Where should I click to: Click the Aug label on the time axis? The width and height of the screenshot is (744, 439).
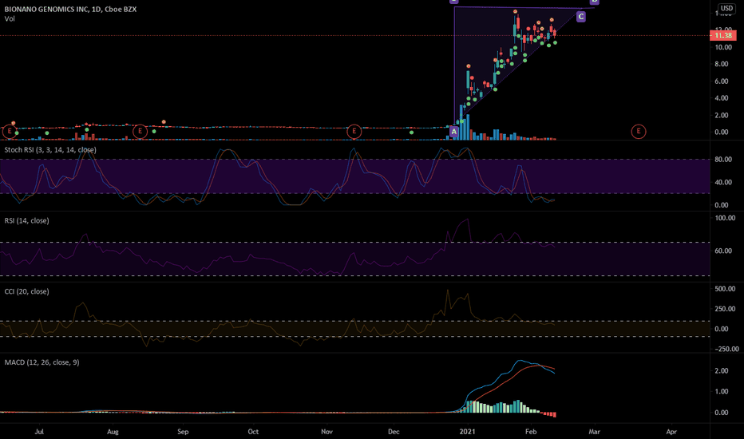pos(113,431)
